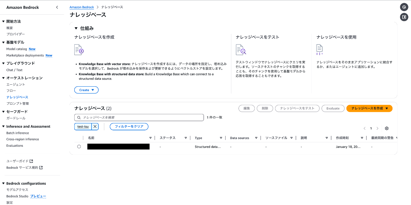Open the ナレッジベースを作成 orange dropdown

coord(369,108)
